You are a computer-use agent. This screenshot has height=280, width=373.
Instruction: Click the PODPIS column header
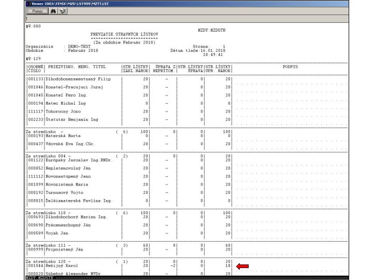pos(290,67)
